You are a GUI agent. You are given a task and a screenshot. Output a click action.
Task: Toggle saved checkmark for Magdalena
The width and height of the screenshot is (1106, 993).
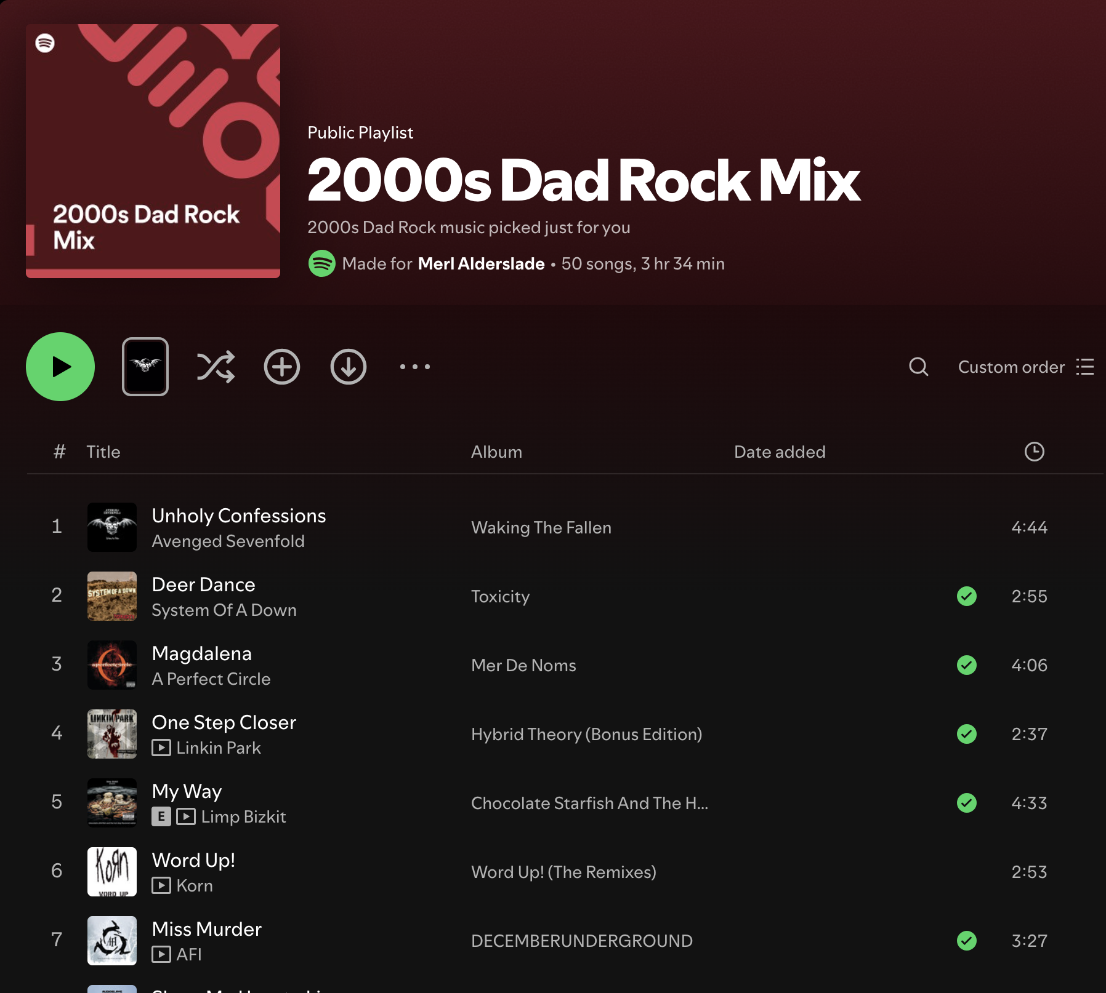(x=967, y=665)
